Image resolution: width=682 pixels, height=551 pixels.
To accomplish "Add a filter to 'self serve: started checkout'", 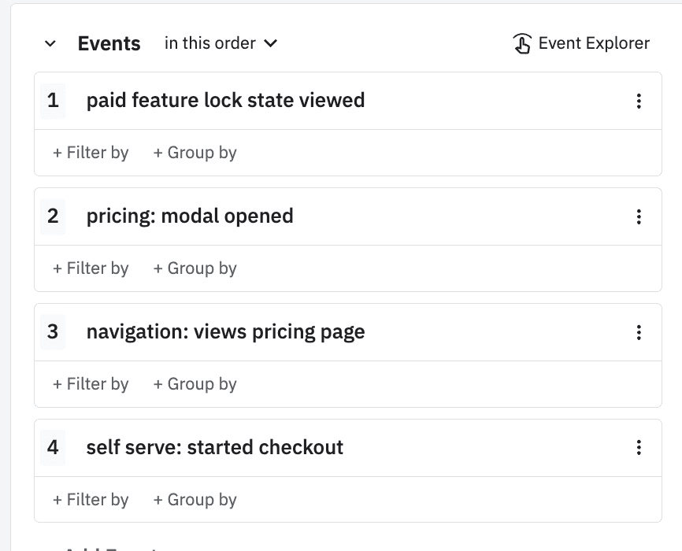I will [91, 499].
